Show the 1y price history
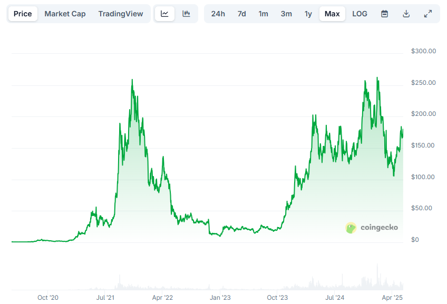447x304 pixels. 308,14
